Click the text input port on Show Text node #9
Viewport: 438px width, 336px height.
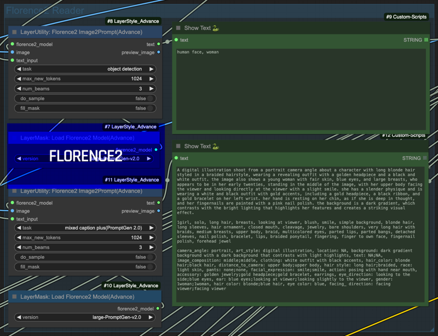[176, 40]
